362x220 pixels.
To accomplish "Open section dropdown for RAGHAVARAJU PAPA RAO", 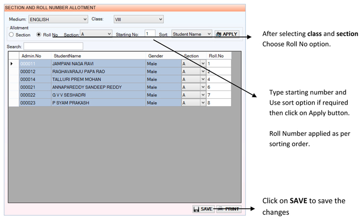I will coord(203,71).
